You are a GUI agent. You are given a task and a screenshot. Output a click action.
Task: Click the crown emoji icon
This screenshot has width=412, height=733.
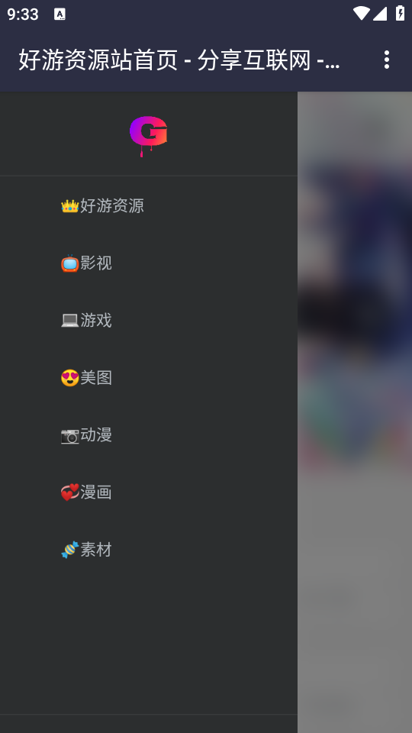coord(69,205)
